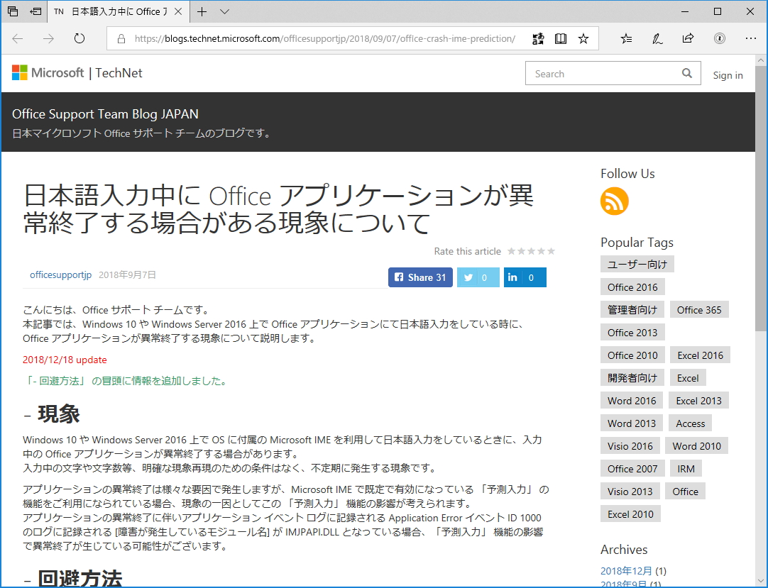The image size is (768, 588).
Task: Open Reading view for this article
Action: [x=560, y=38]
